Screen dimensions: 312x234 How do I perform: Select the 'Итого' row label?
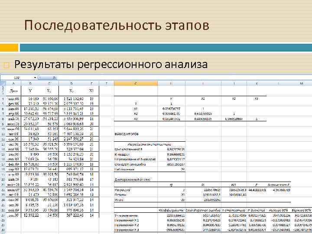coord(119,200)
